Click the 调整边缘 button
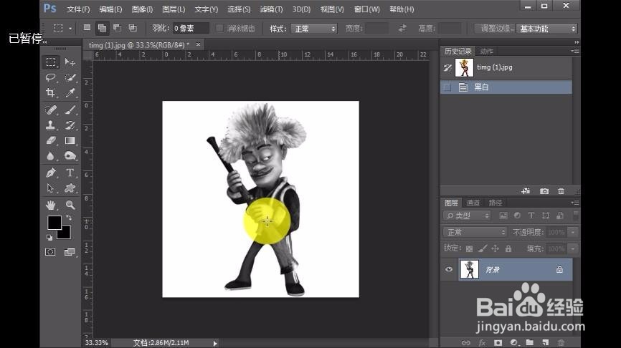 pos(495,29)
